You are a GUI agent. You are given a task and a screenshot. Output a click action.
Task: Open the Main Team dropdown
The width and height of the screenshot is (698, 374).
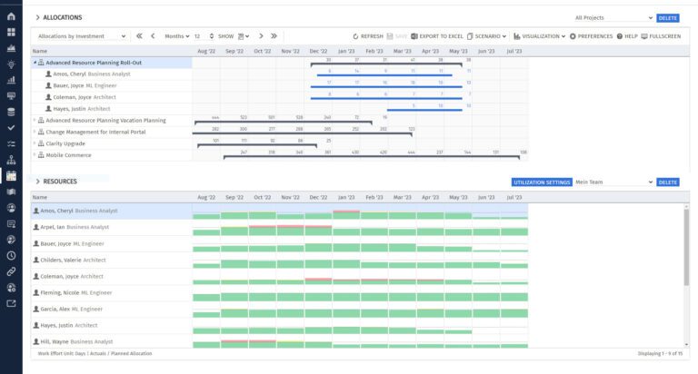(x=613, y=182)
